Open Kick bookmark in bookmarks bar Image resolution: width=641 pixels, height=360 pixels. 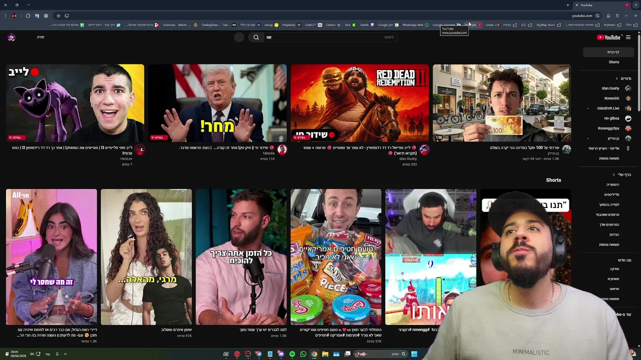click(350, 24)
